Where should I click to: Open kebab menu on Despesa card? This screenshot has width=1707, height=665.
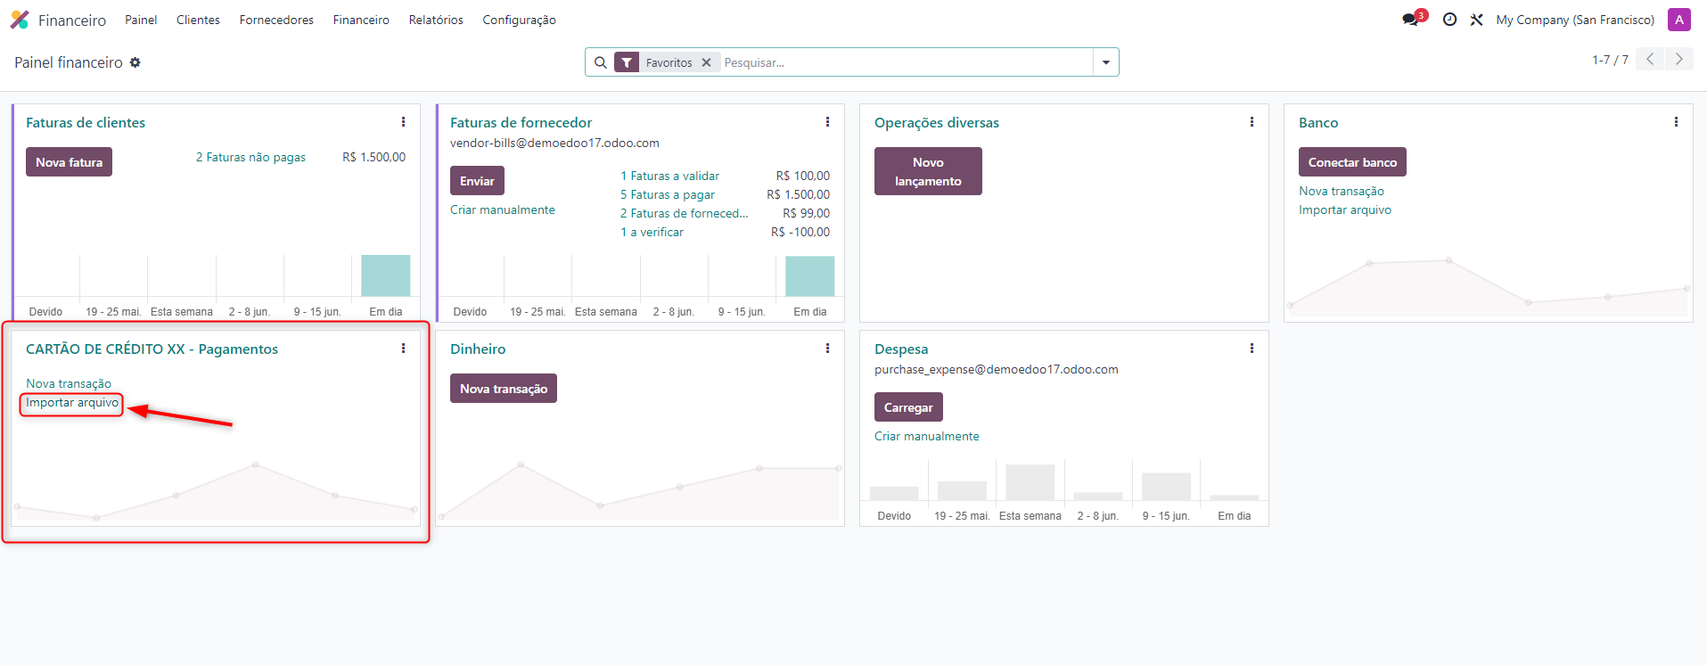coord(1252,349)
